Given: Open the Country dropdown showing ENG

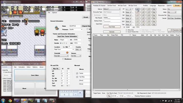Looking at the screenshot, I should click(78, 49).
